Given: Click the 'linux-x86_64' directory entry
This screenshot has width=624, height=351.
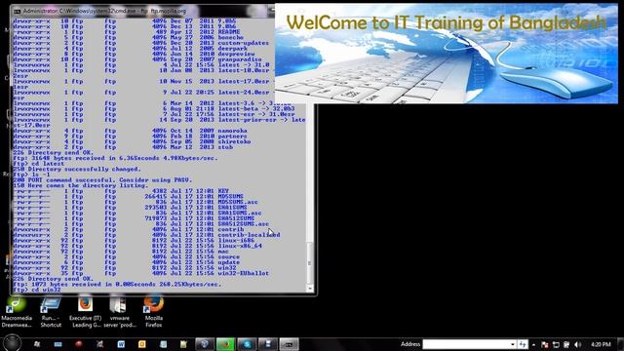Looking at the screenshot, I should point(240,246).
